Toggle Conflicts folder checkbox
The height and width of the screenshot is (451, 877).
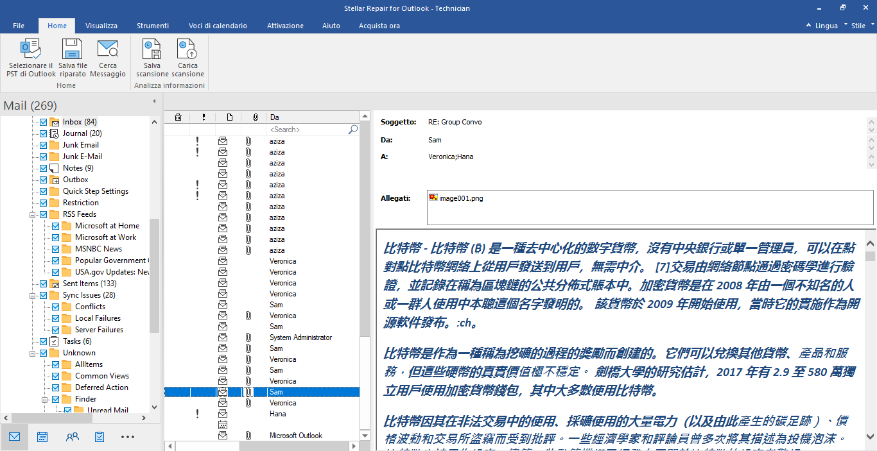[x=56, y=307]
